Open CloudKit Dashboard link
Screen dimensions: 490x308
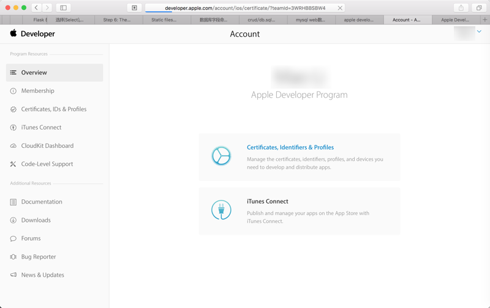point(47,145)
